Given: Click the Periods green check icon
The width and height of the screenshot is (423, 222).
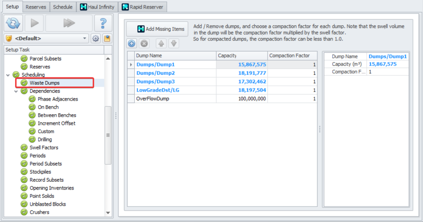Looking at the screenshot, I should point(24,156).
